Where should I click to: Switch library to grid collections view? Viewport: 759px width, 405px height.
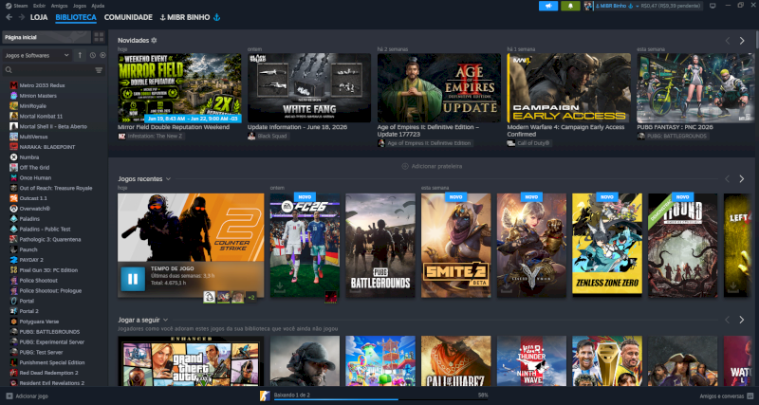point(99,37)
